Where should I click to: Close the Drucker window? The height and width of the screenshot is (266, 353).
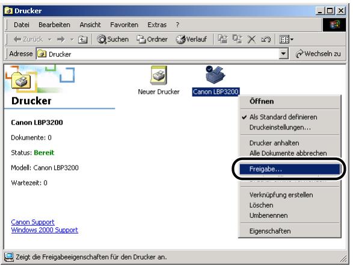341,11
